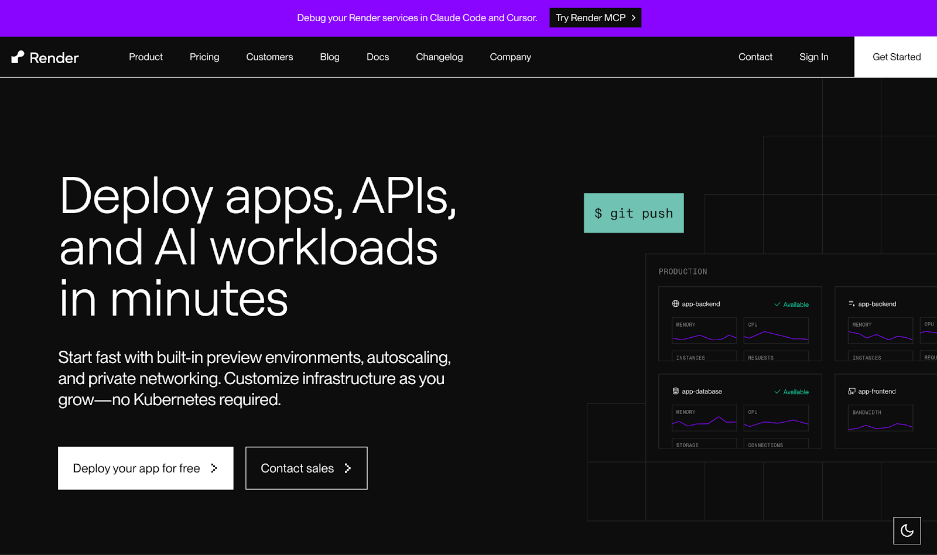Go to the Blog
937x555 pixels.
pyautogui.click(x=330, y=57)
